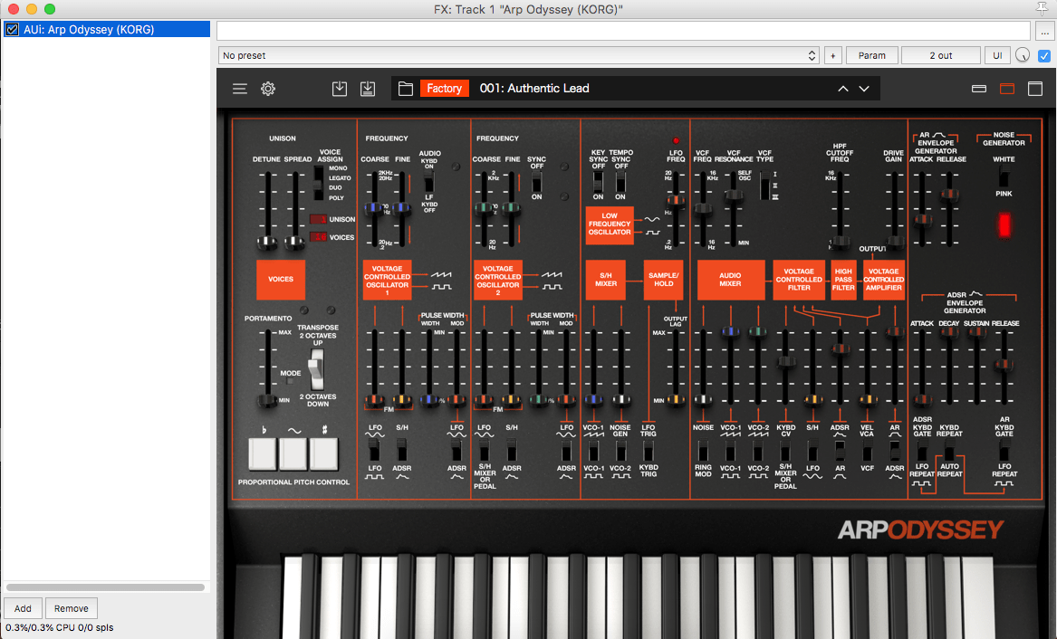Select the full-size panel view icon
Image resolution: width=1057 pixels, height=639 pixels.
(1035, 89)
